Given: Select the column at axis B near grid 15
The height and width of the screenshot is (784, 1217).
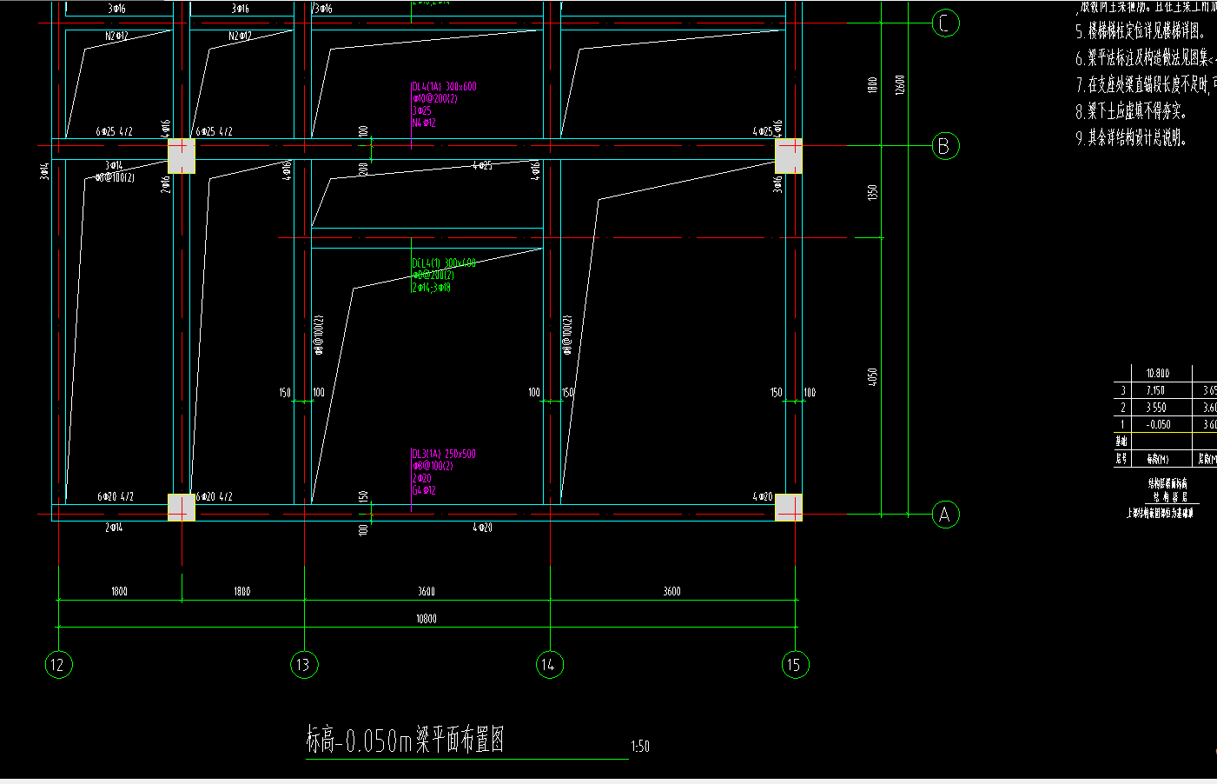Looking at the screenshot, I should [x=789, y=156].
